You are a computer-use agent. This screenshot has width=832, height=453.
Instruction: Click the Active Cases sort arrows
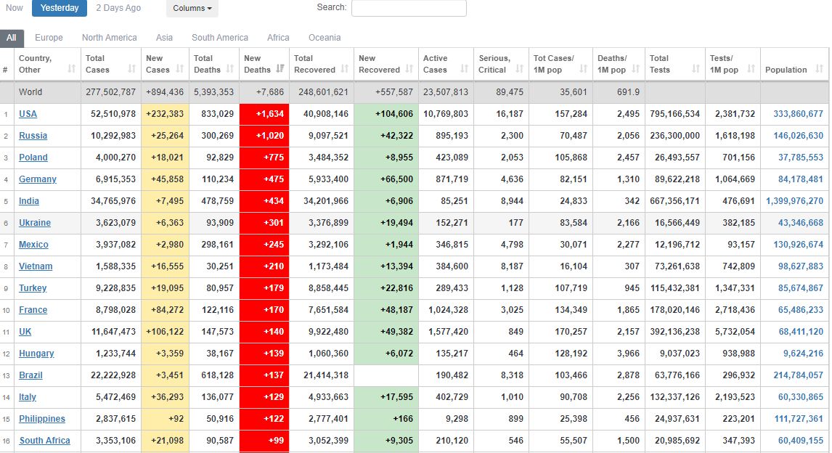point(465,70)
